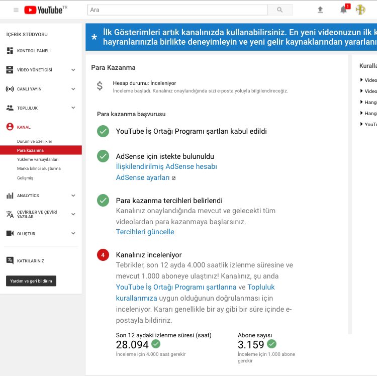The width and height of the screenshot is (377, 376).
Task: Click the Kanal profile icon
Action: 10,127
